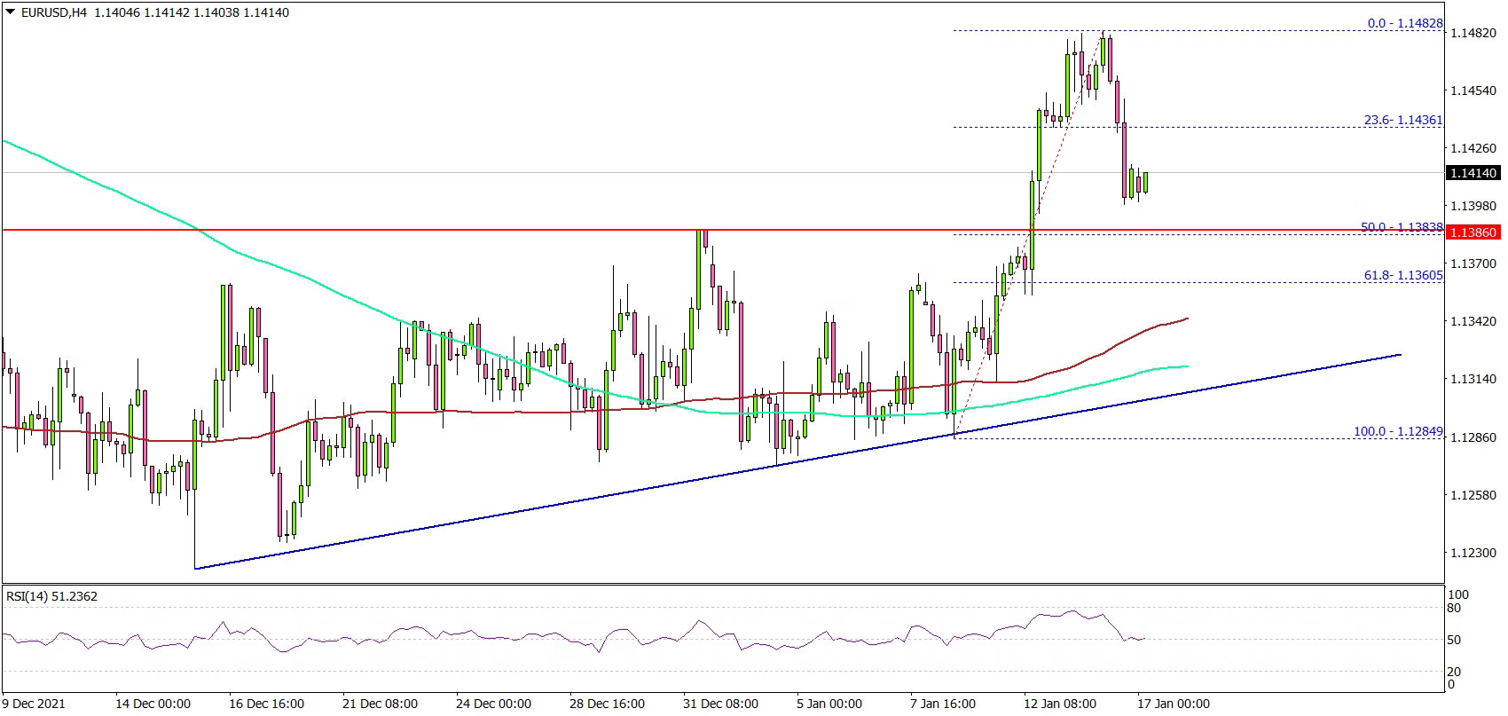The height and width of the screenshot is (716, 1508).
Task: Click the 1.12300 price scale value
Action: [x=1473, y=553]
